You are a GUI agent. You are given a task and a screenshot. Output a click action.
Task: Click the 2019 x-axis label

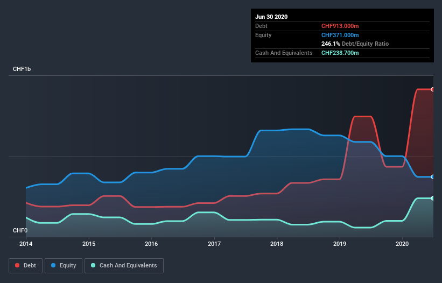click(x=340, y=244)
